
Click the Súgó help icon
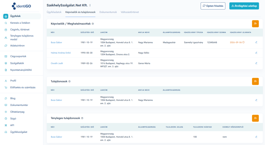pos(6,118)
